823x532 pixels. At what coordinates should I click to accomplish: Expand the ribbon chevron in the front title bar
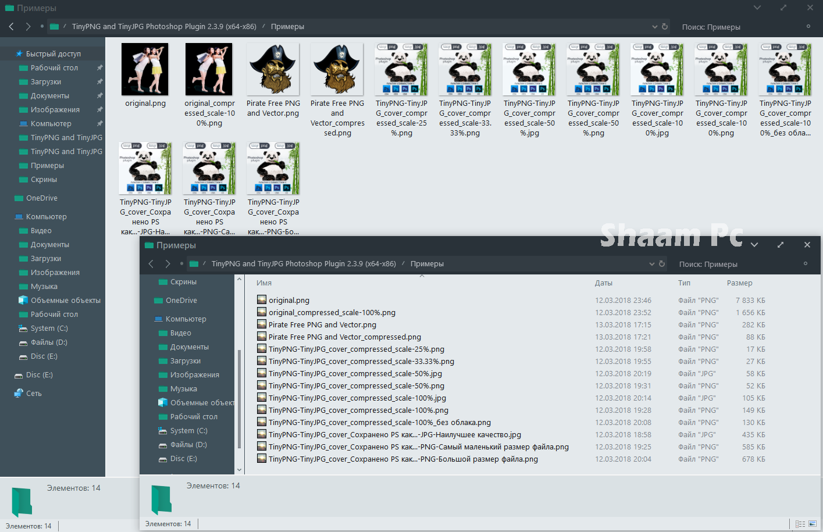click(754, 245)
